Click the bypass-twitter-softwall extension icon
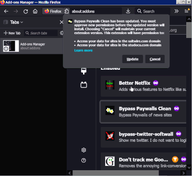Image resolution: width=192 pixels, height=176 pixels. coord(110,136)
